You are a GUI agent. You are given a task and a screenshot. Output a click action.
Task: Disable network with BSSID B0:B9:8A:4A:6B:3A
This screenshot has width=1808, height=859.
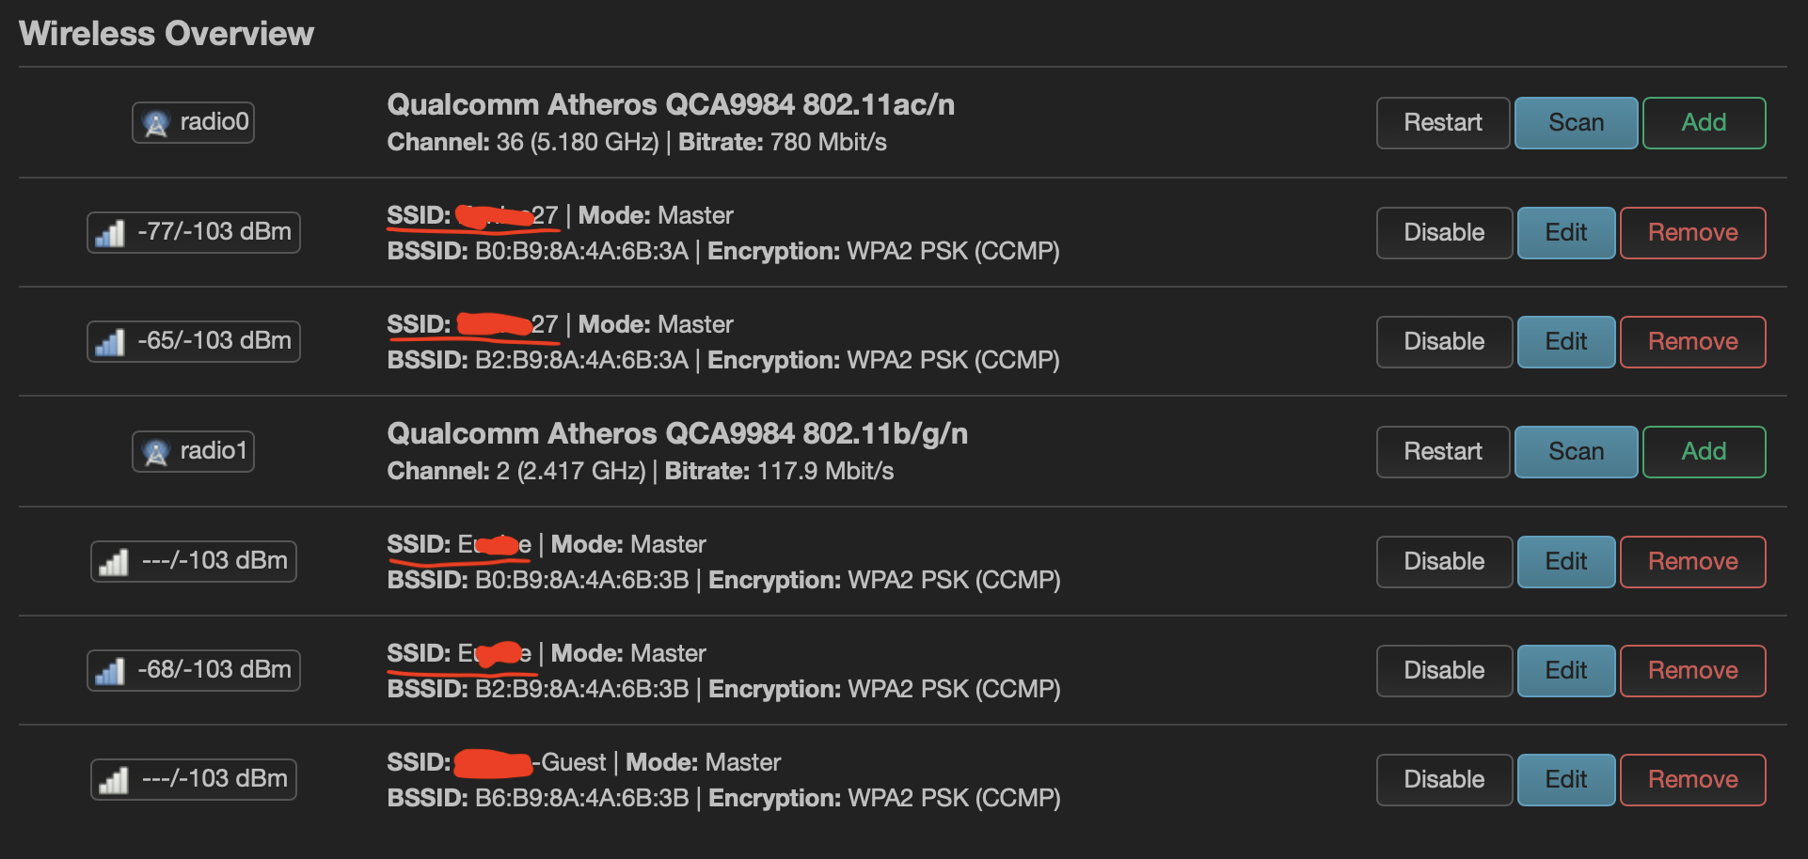pos(1444,233)
